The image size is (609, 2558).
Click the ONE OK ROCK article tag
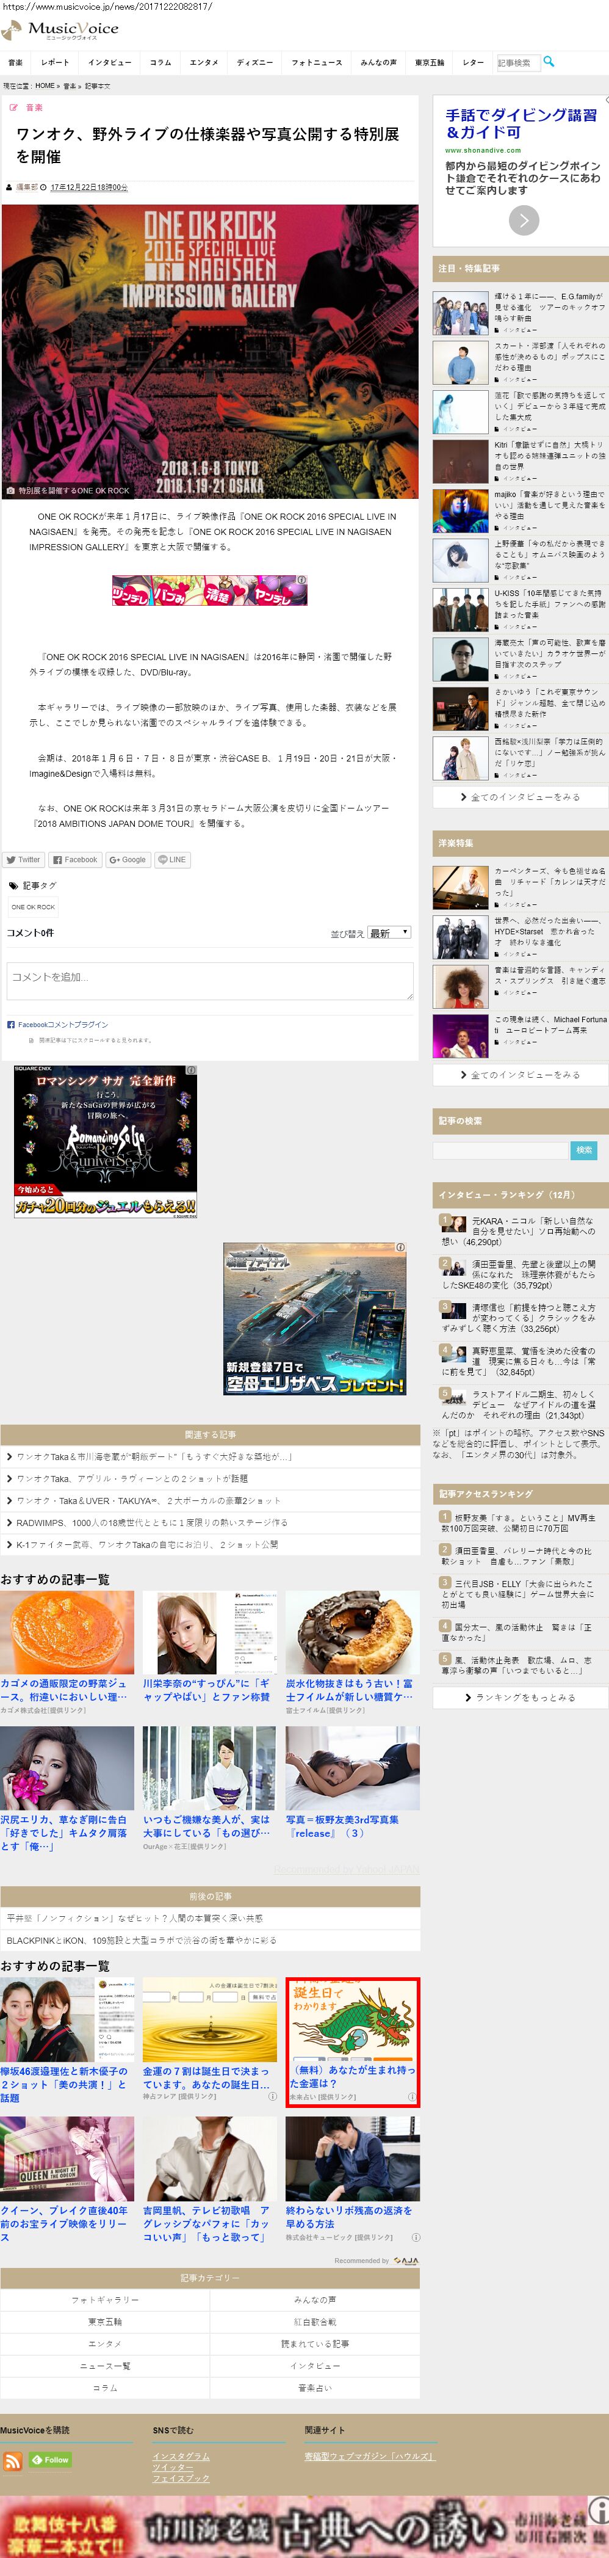click(x=33, y=907)
